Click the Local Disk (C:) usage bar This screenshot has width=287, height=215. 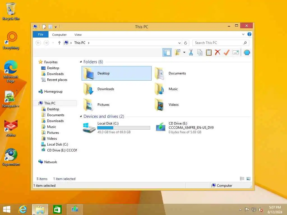pyautogui.click(x=124, y=128)
